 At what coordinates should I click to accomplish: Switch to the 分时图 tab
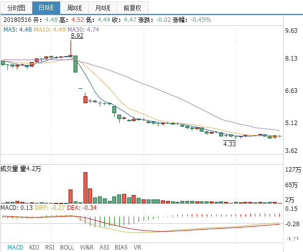pos(16,8)
